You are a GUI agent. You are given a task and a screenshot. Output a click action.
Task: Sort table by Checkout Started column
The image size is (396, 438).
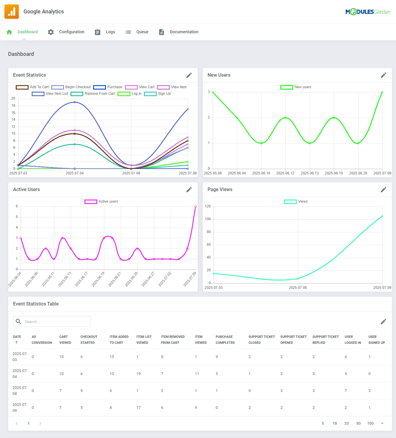(x=89, y=340)
